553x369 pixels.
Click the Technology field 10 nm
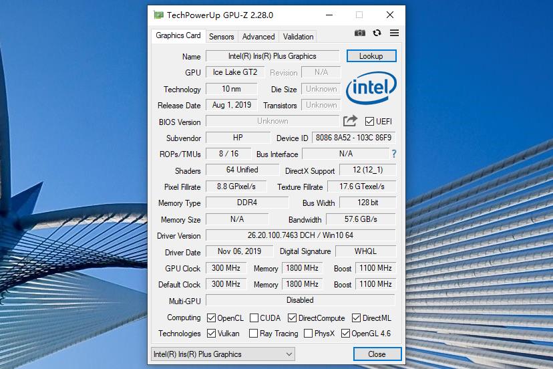[x=231, y=89]
